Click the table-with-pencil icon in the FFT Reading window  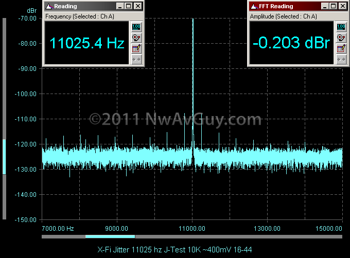tap(341, 49)
